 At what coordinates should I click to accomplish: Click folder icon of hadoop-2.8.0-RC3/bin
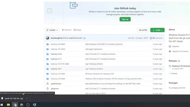(x=47, y=64)
